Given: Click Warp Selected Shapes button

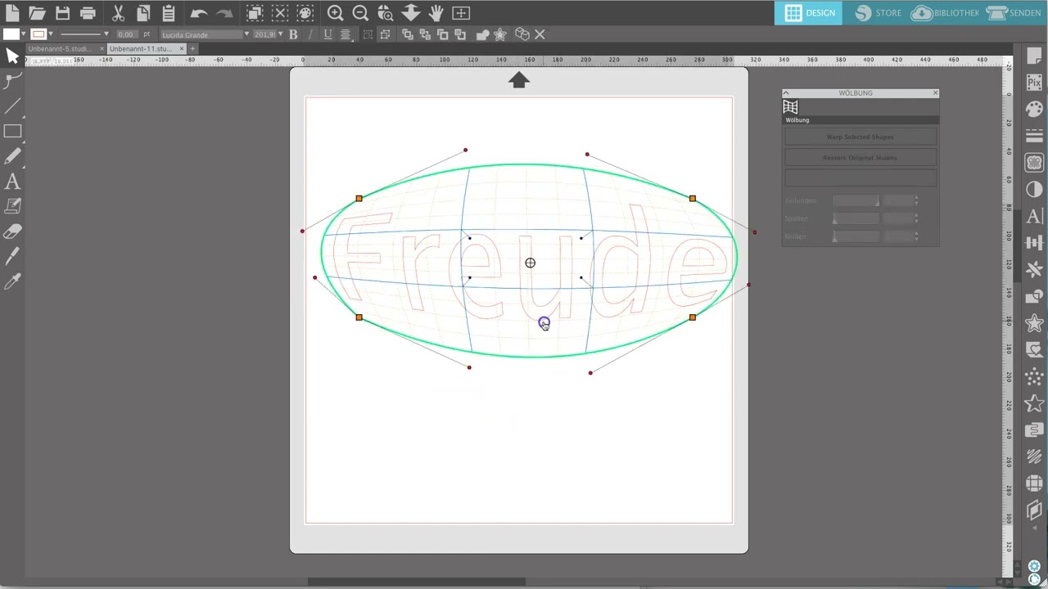Looking at the screenshot, I should click(860, 137).
